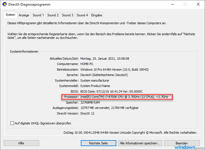Switch to the Eingabe tab
The width and height of the screenshot is (205, 150).
pos(97,15)
